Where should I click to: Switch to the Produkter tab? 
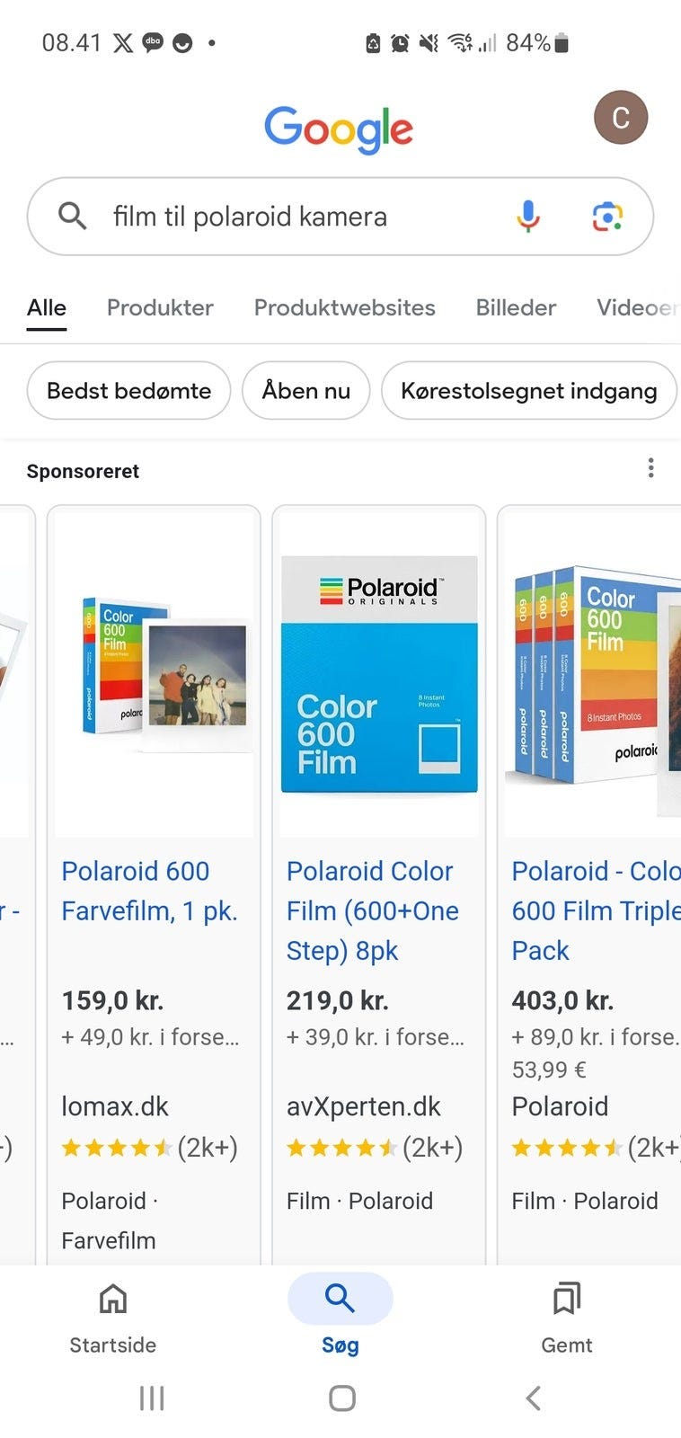click(160, 307)
